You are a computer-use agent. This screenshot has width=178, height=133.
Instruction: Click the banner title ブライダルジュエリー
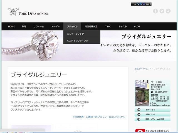click(147, 37)
